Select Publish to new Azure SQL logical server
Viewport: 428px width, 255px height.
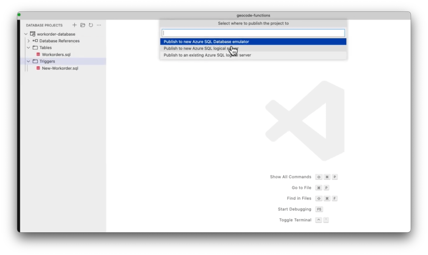coord(253,48)
